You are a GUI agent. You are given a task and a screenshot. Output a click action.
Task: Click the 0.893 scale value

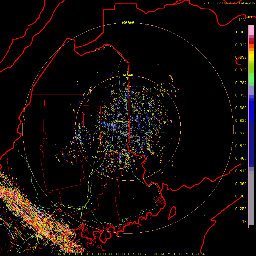(241, 57)
